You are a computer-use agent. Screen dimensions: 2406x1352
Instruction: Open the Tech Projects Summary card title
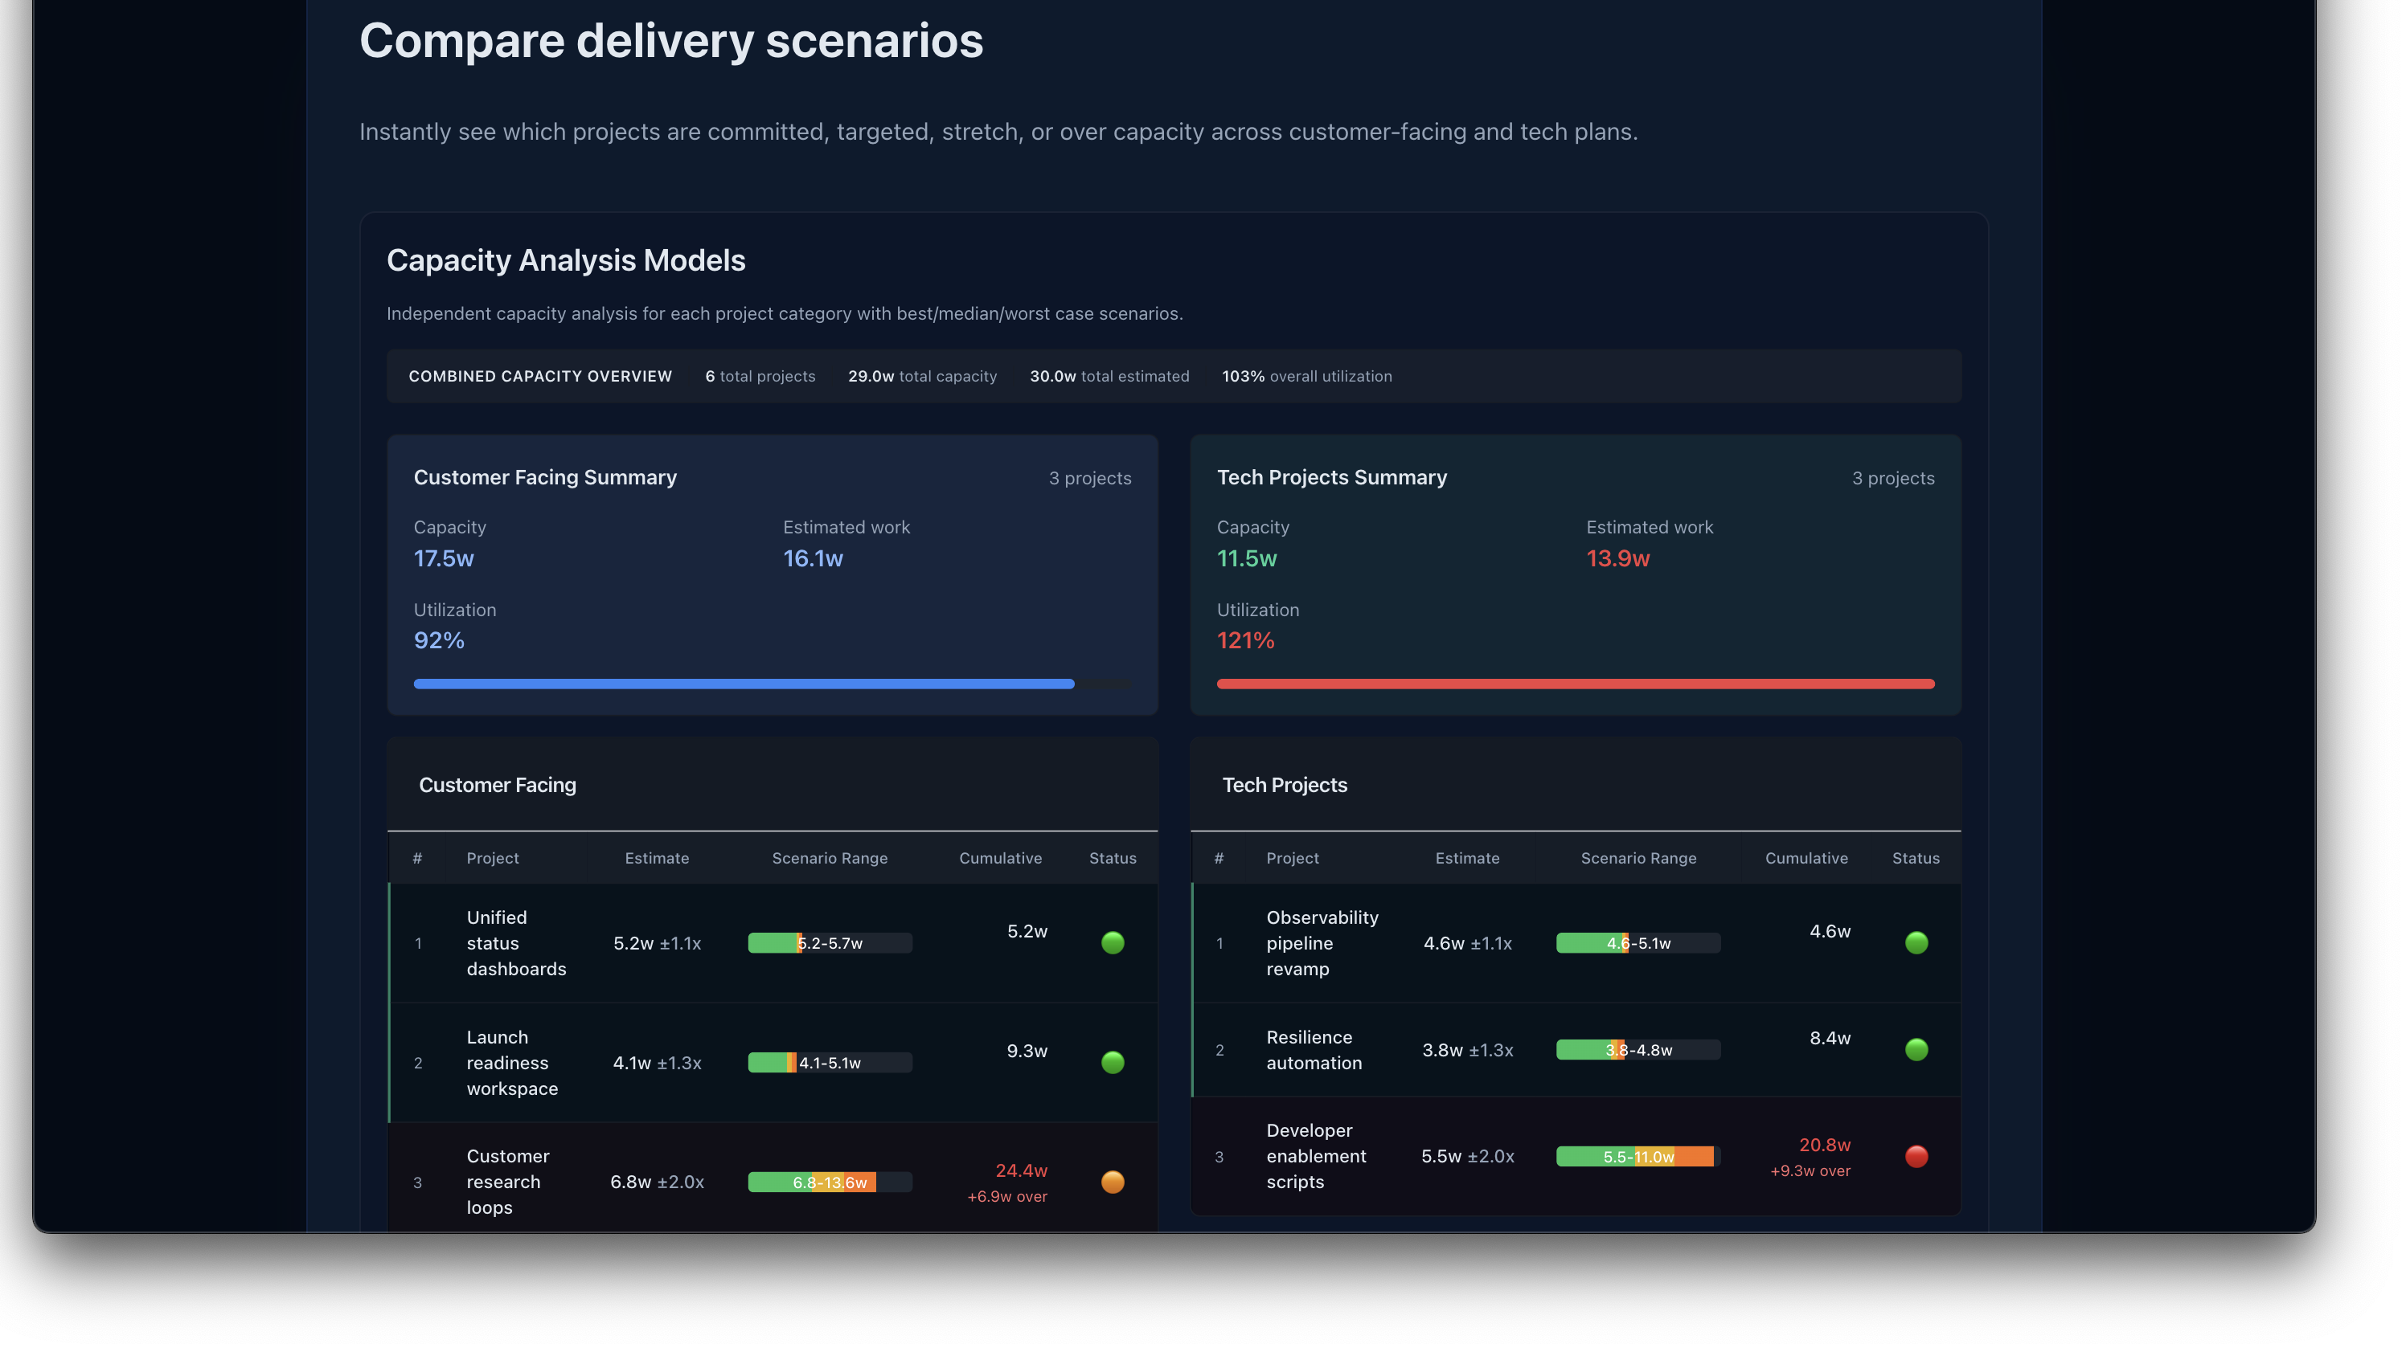click(x=1331, y=477)
